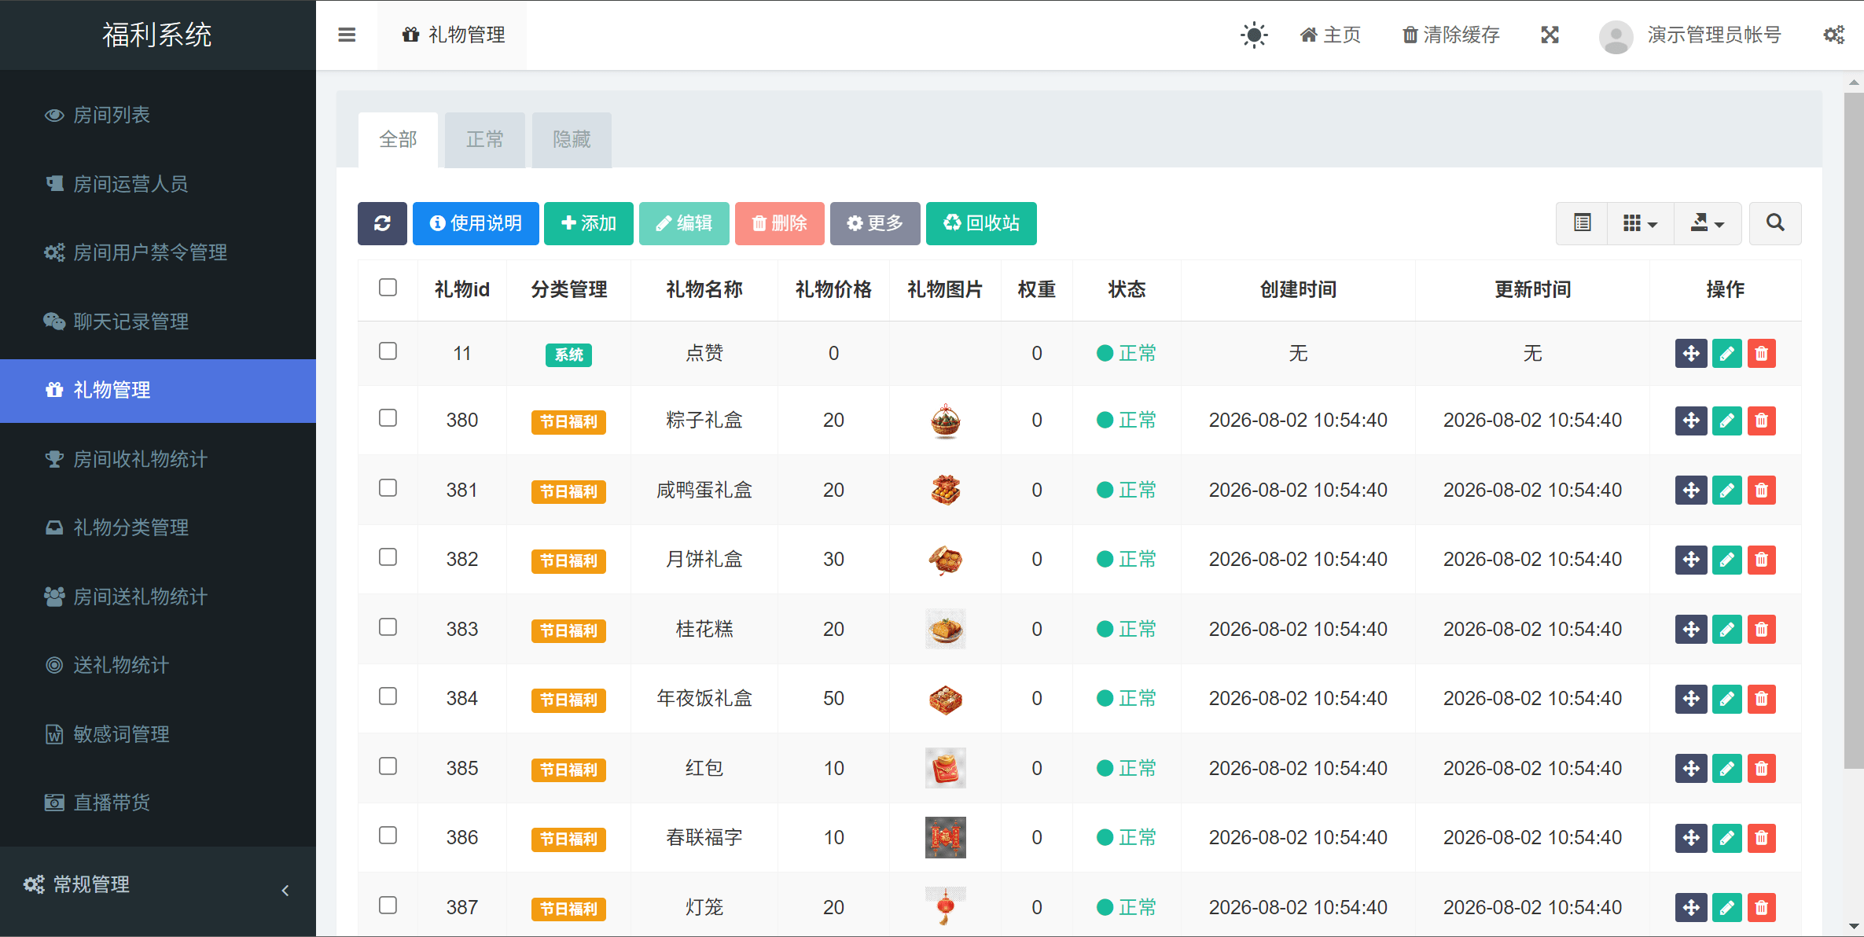1864x937 pixels.
Task: Edit the 年夜饭礼盒 gift row
Action: coord(1727,699)
